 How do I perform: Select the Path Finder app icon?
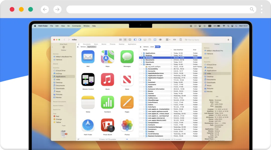pyautogui.click(x=88, y=125)
